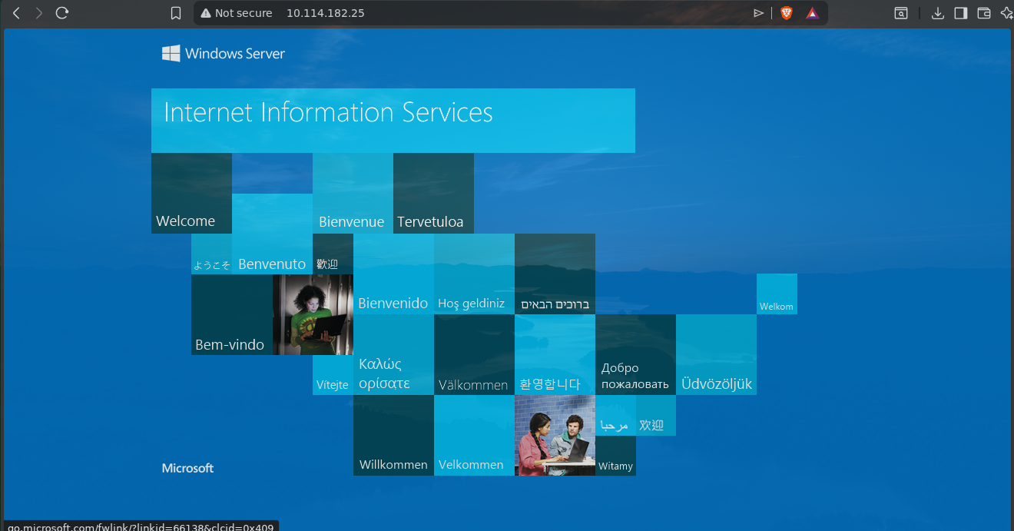The width and height of the screenshot is (1014, 531).
Task: Click the Windows Server logo
Action: 224,54
